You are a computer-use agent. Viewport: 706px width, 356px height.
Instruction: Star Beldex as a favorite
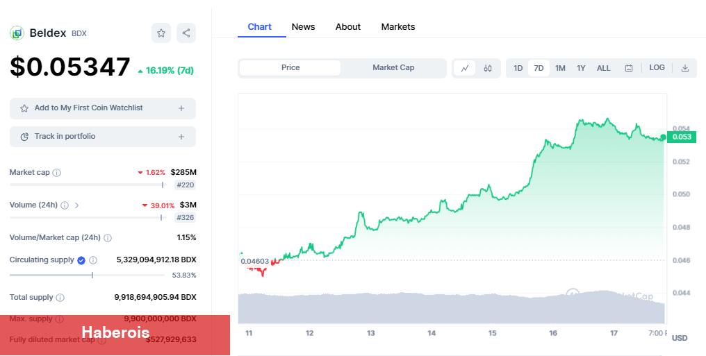tap(161, 33)
